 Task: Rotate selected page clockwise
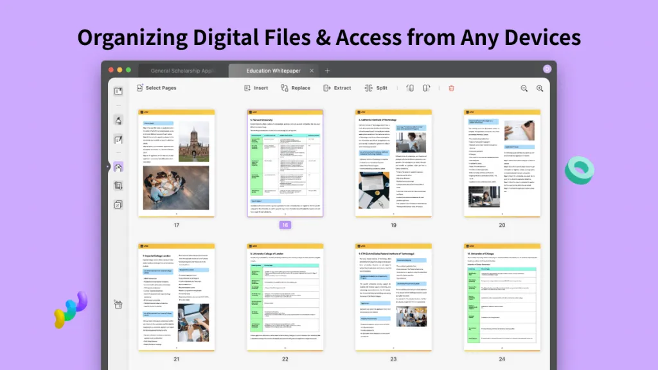(426, 88)
